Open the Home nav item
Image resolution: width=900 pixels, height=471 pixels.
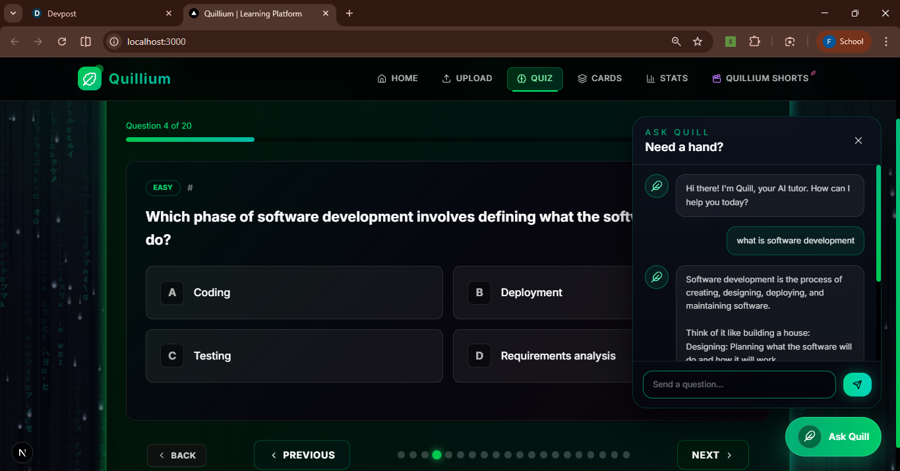398,78
